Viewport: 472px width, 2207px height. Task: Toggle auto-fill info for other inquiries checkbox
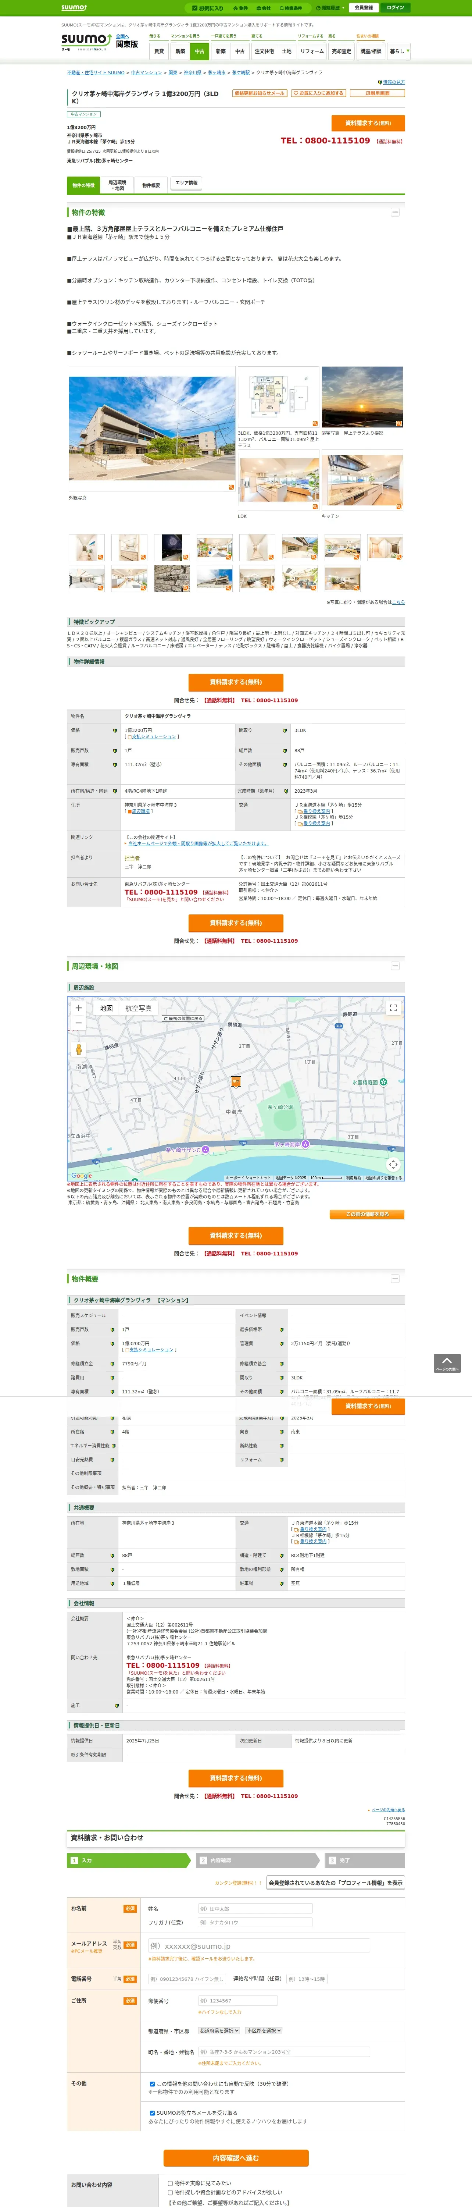[x=153, y=2084]
